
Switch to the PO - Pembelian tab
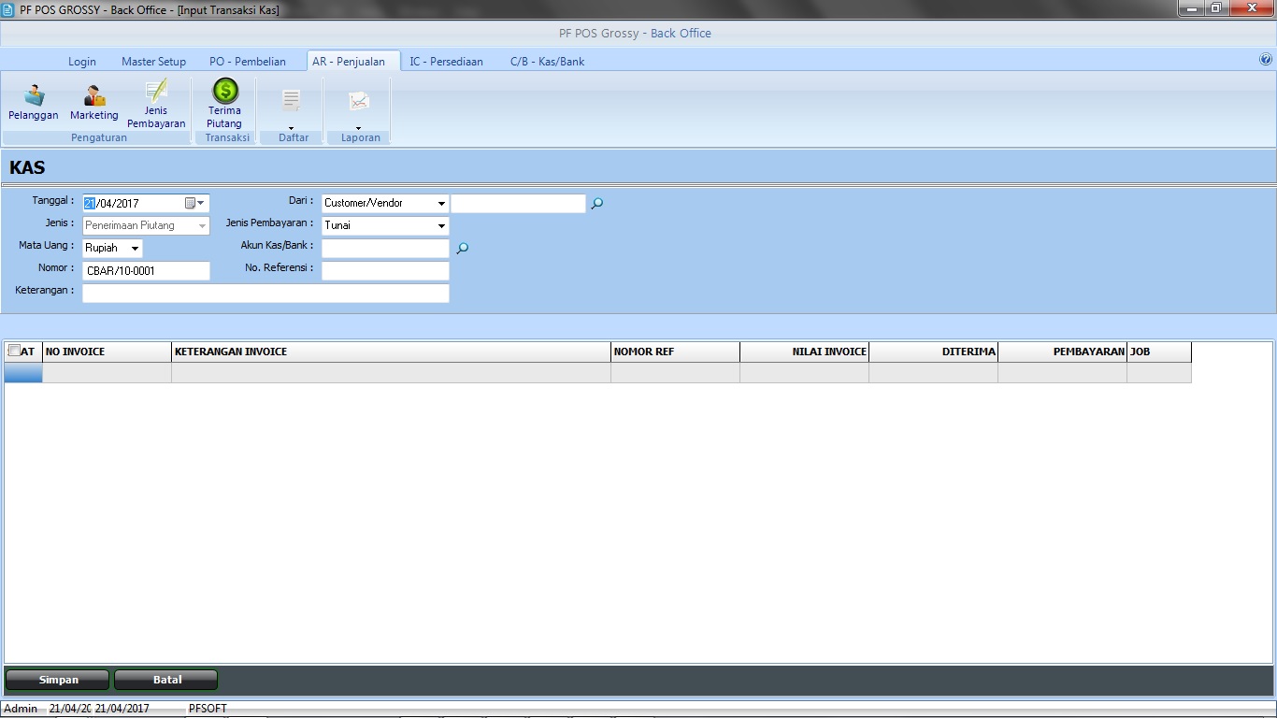(248, 62)
